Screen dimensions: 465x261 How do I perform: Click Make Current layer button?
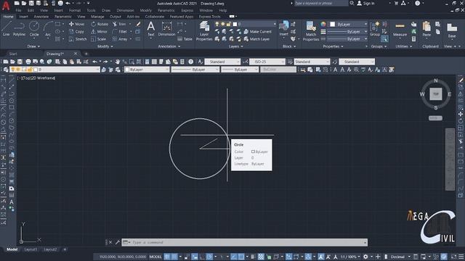click(257, 31)
